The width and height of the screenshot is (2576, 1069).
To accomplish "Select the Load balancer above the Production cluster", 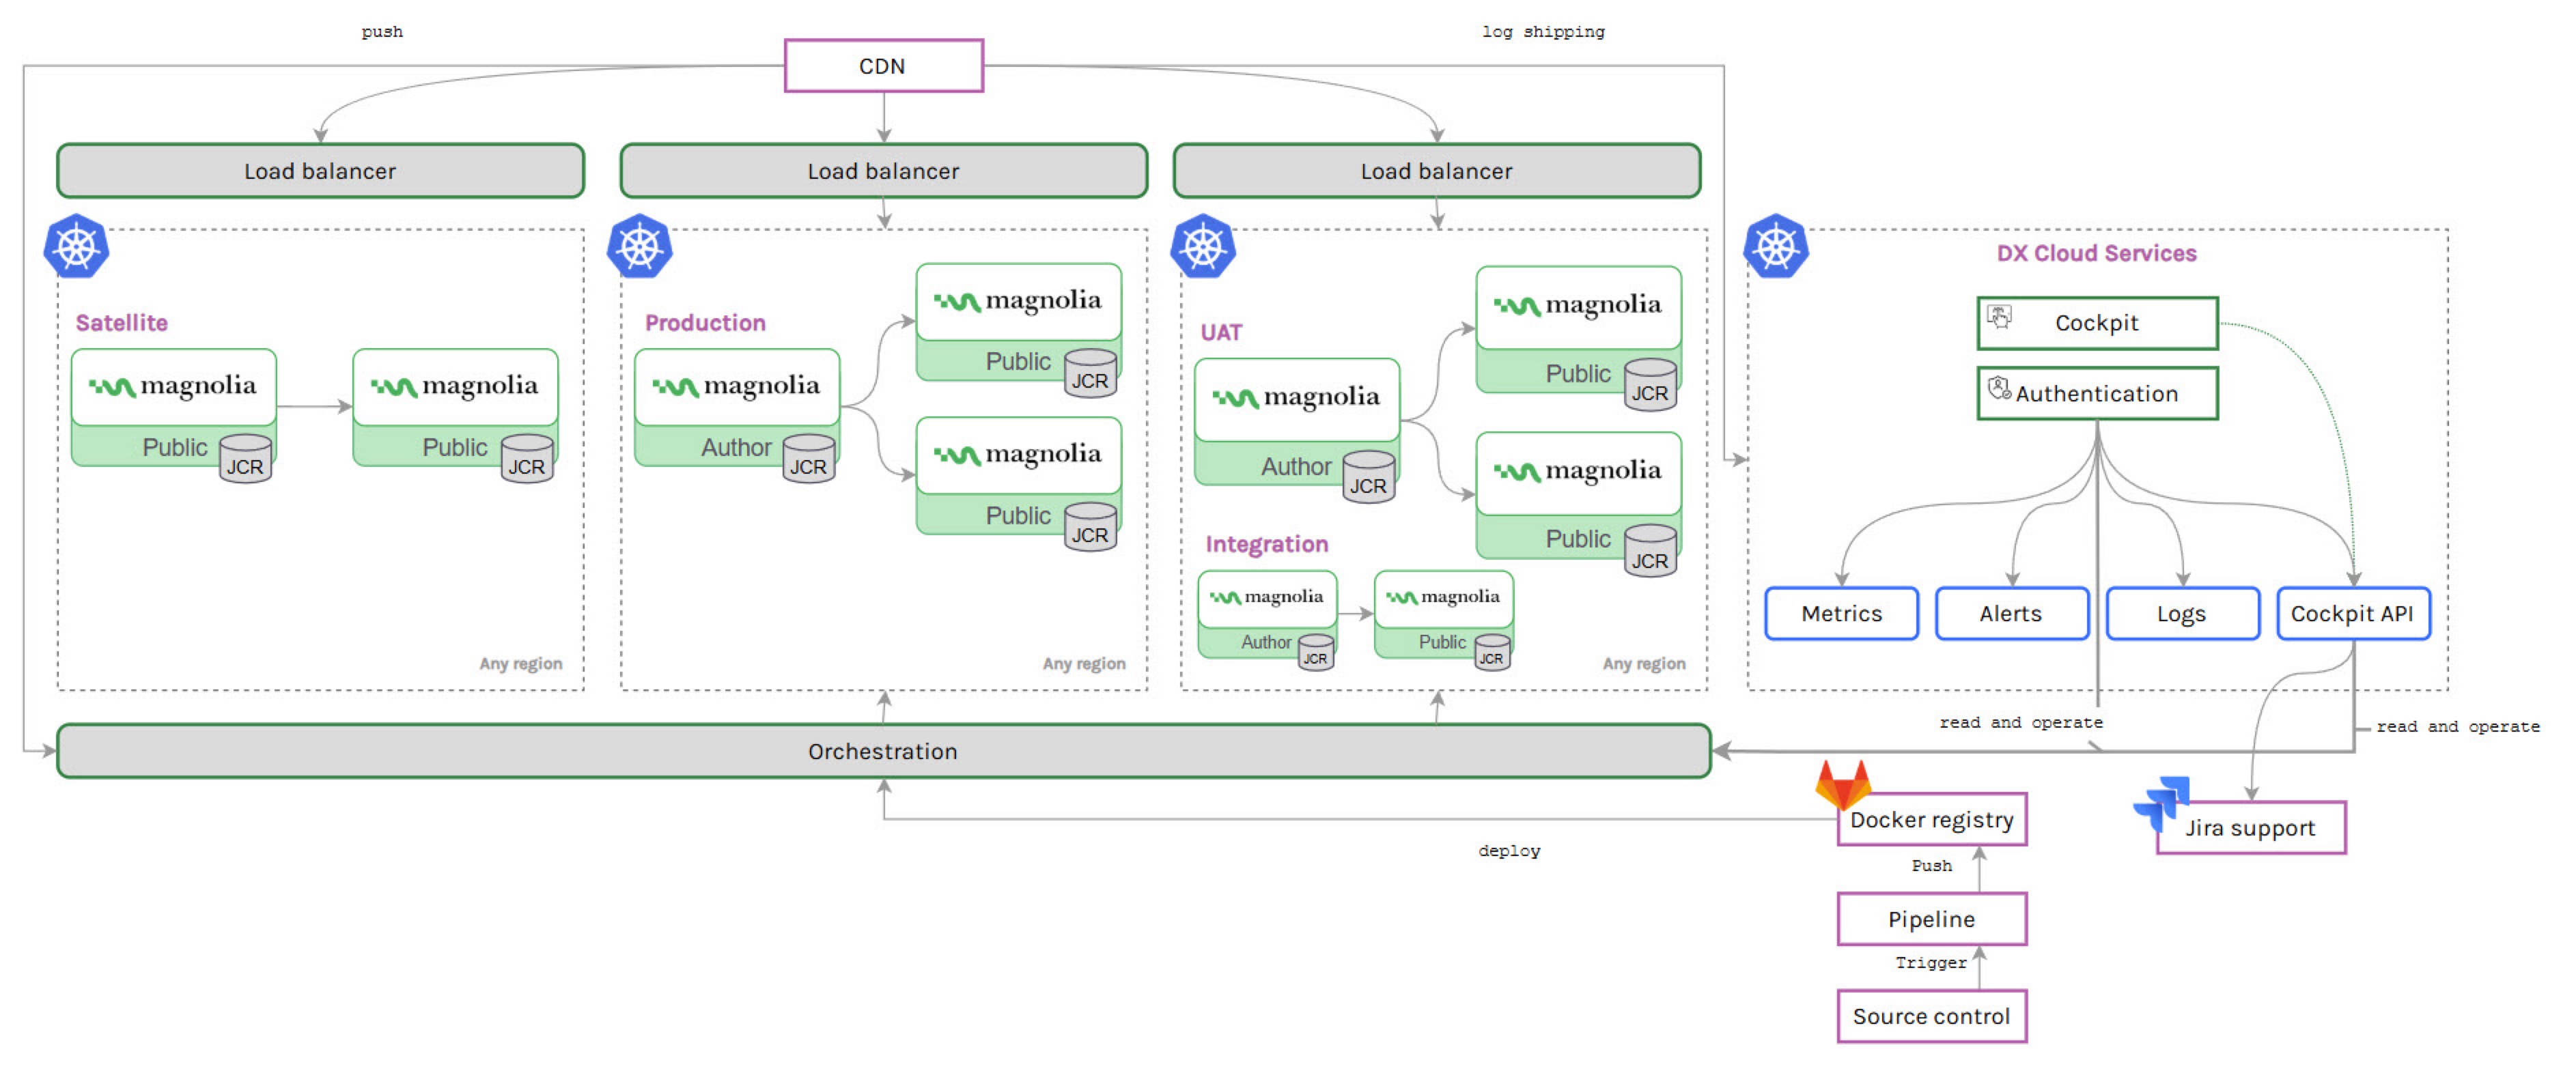I will point(883,171).
